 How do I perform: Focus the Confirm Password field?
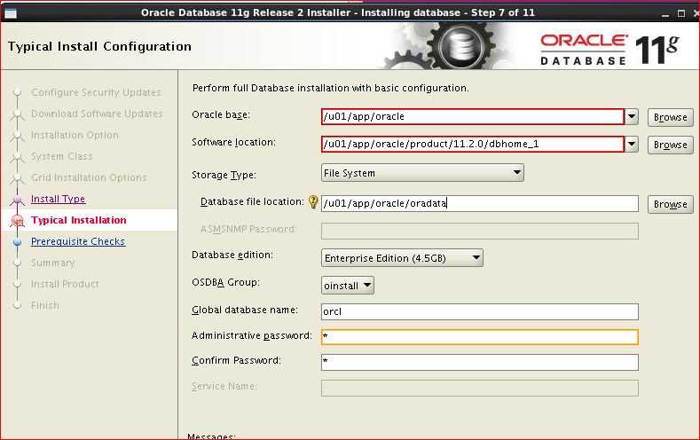479,362
